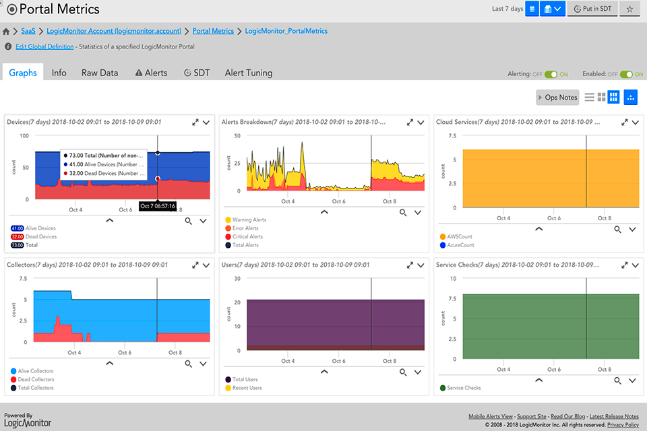The image size is (647, 431).
Task: Click the LogicMonitor footer logo
Action: [28, 423]
